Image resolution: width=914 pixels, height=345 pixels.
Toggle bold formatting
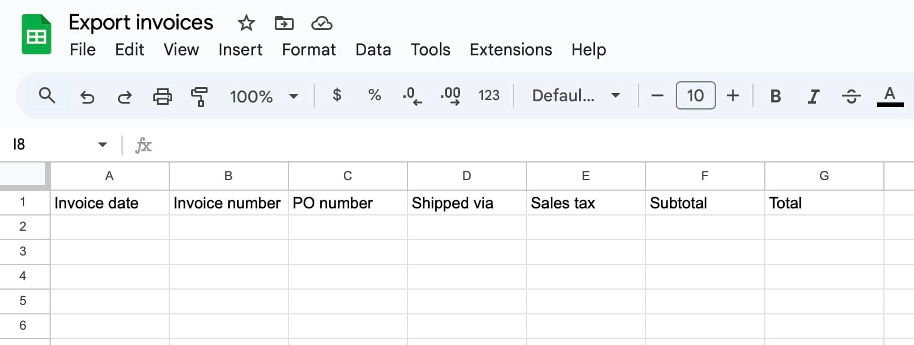point(776,96)
